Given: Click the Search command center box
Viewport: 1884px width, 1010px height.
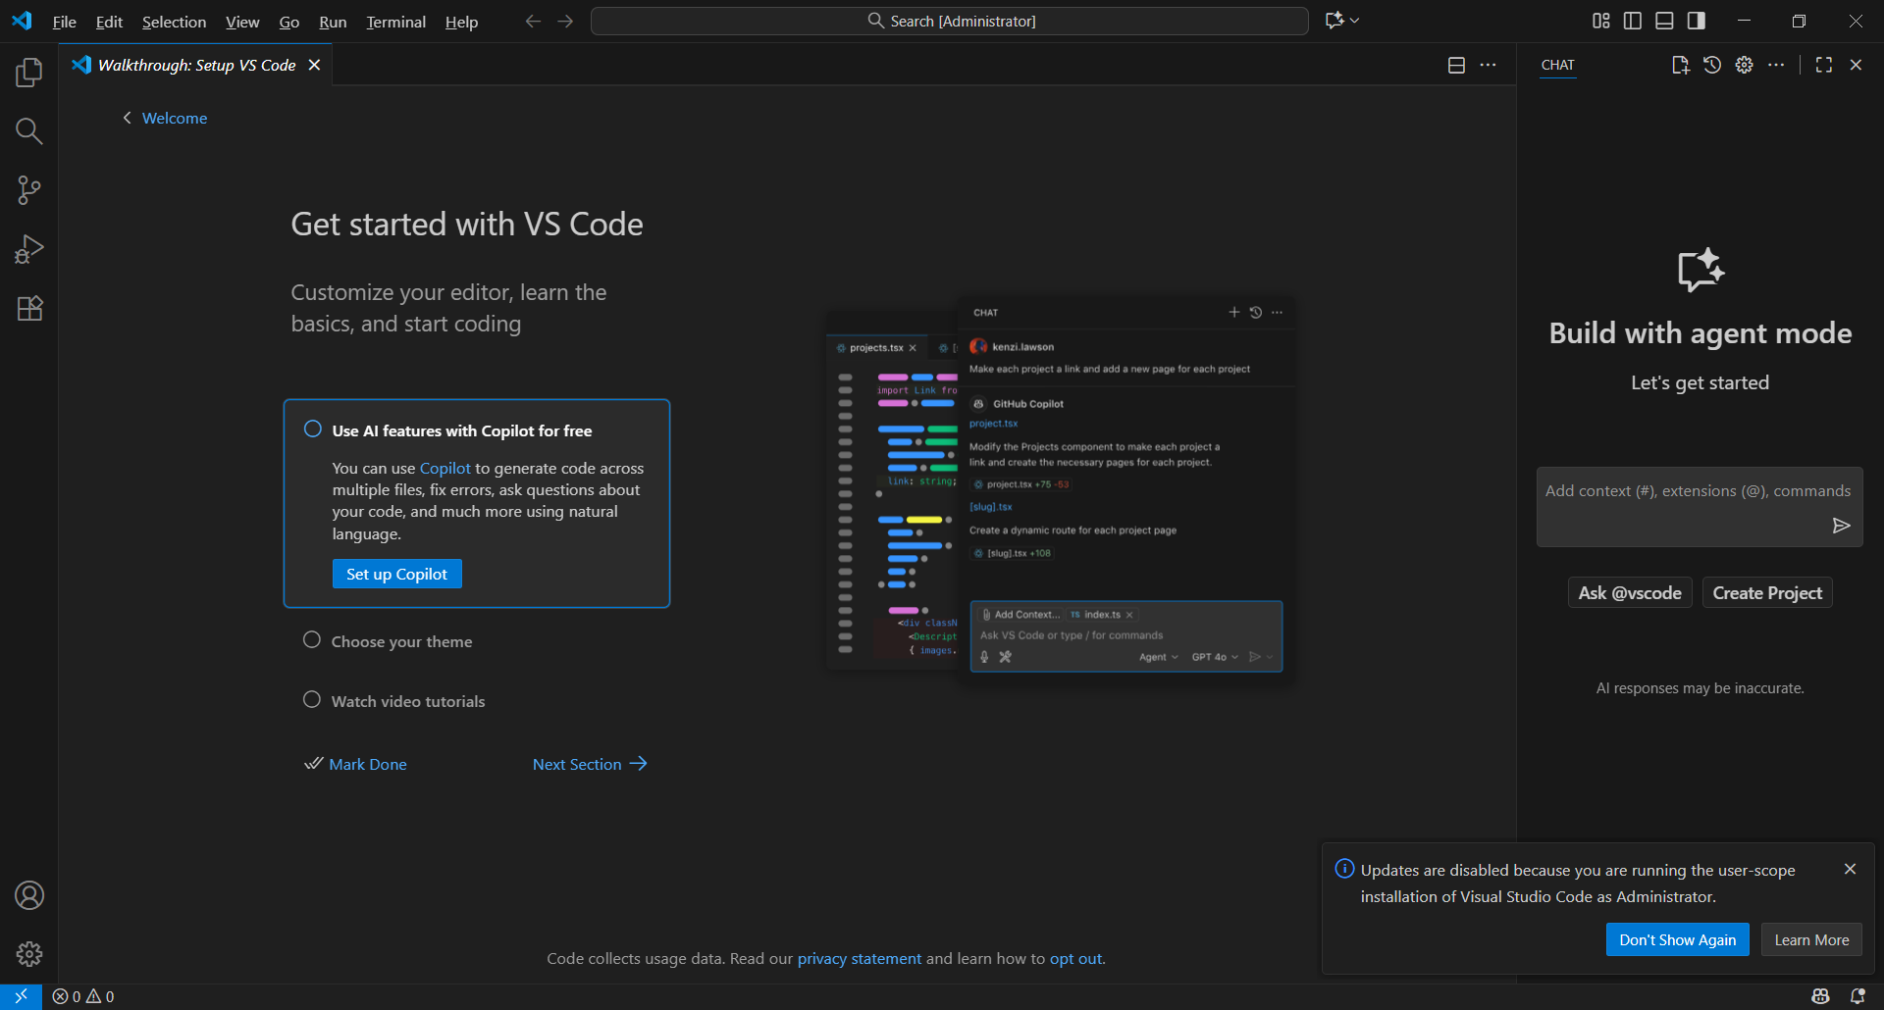Looking at the screenshot, I should click(950, 21).
